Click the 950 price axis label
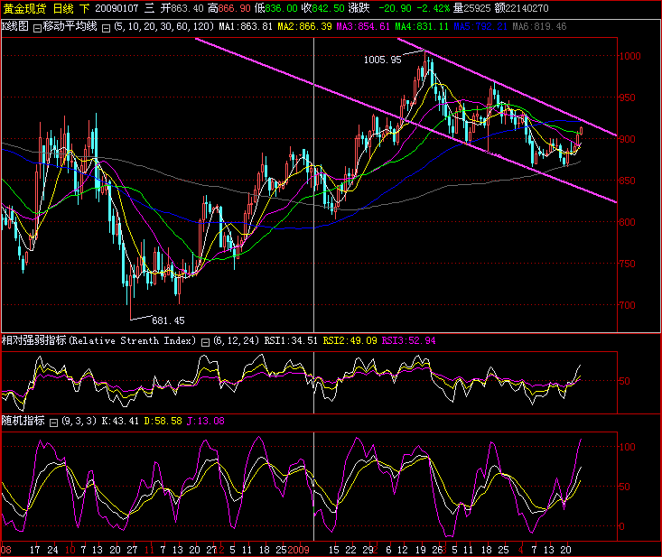Screen dimensions: 662x557 [628, 97]
